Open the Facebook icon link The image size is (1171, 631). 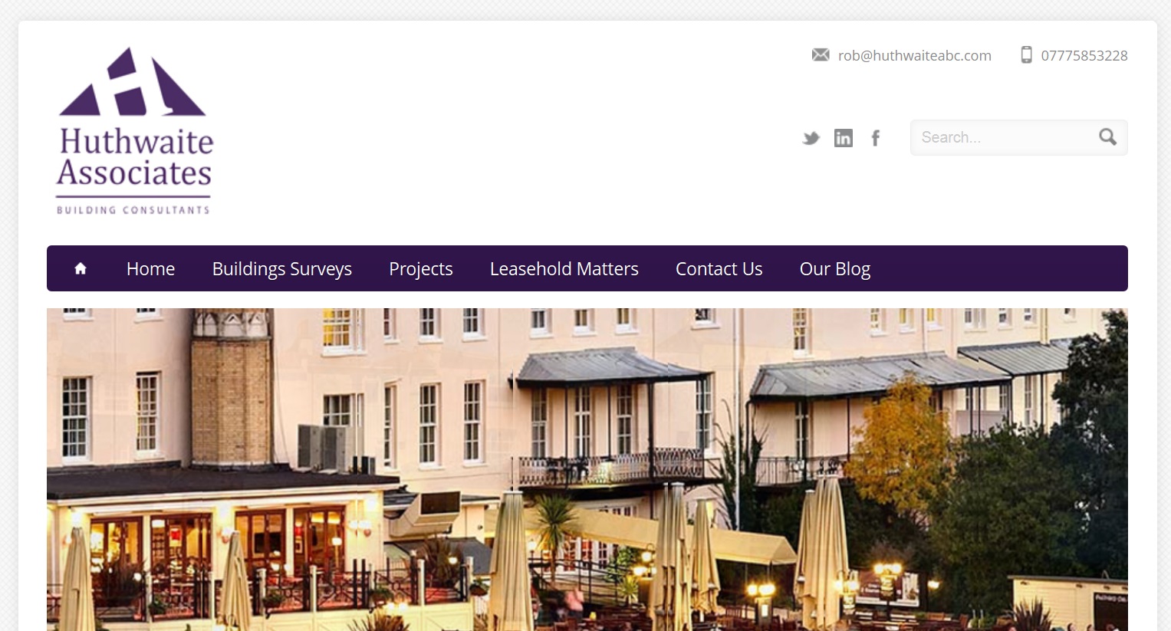tap(875, 138)
